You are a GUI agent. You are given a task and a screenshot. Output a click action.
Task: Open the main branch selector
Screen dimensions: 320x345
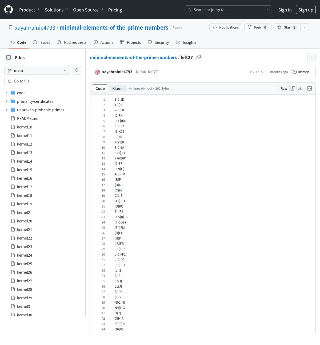coord(37,70)
